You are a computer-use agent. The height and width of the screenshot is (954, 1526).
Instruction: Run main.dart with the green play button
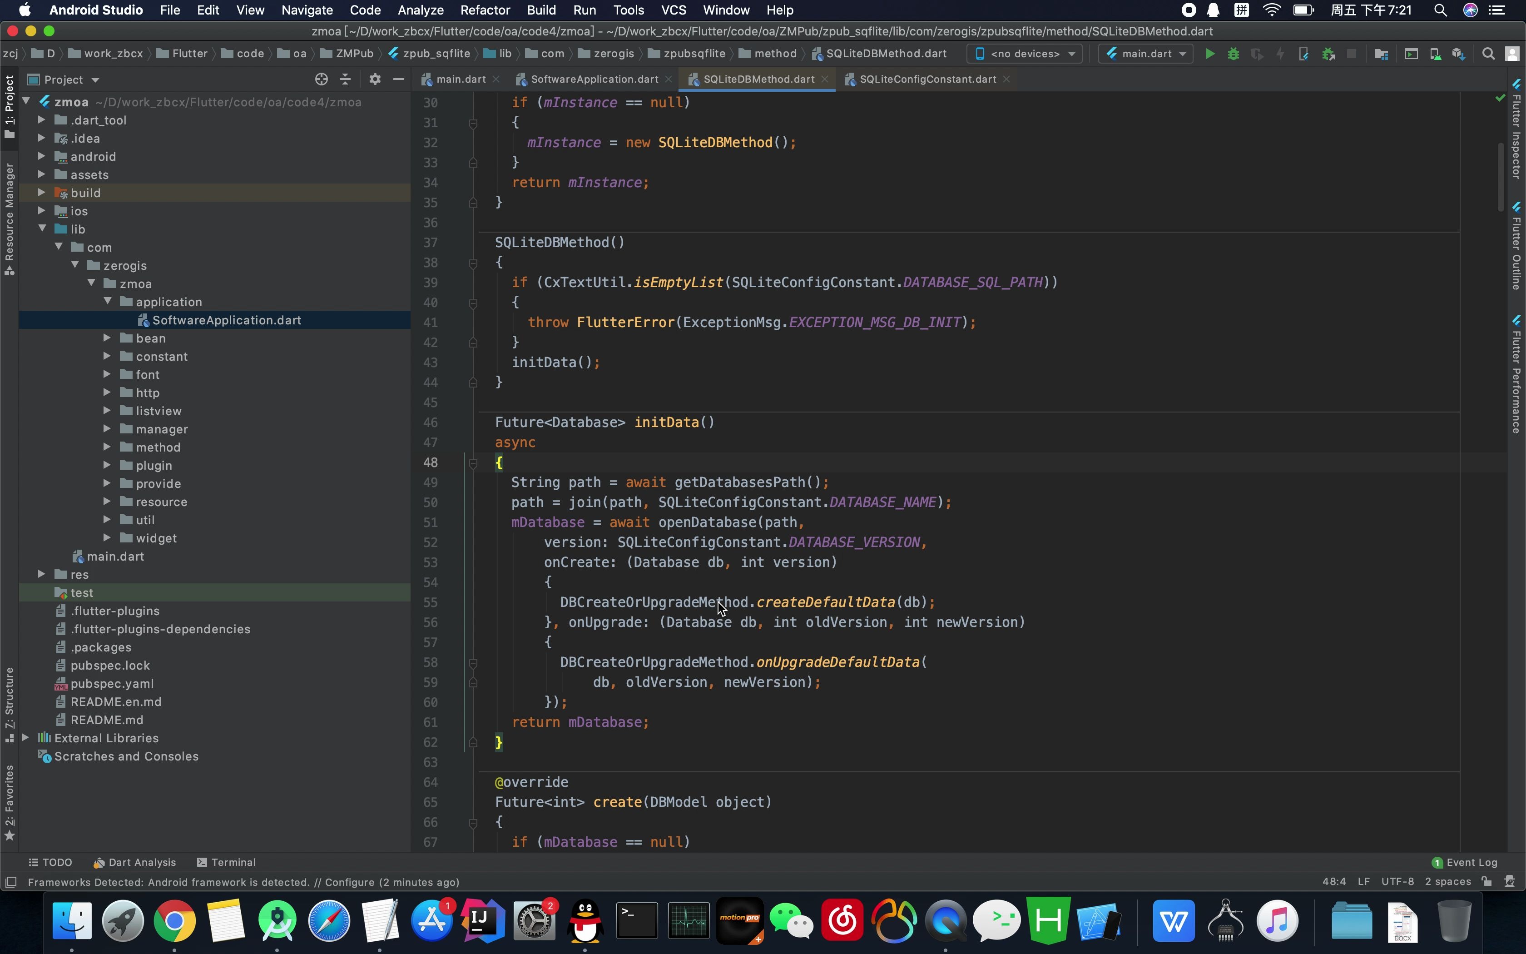point(1209,54)
